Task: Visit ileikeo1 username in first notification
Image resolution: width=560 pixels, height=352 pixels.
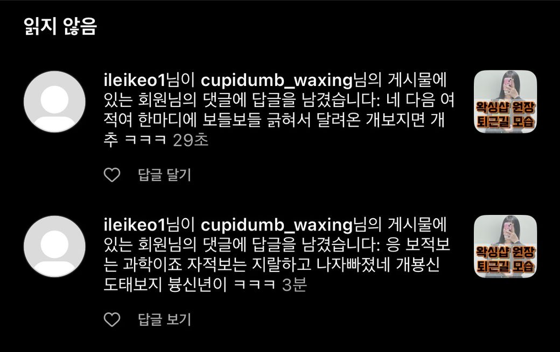Action: point(135,81)
